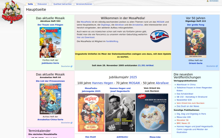Click the hier als Download link

86,37
